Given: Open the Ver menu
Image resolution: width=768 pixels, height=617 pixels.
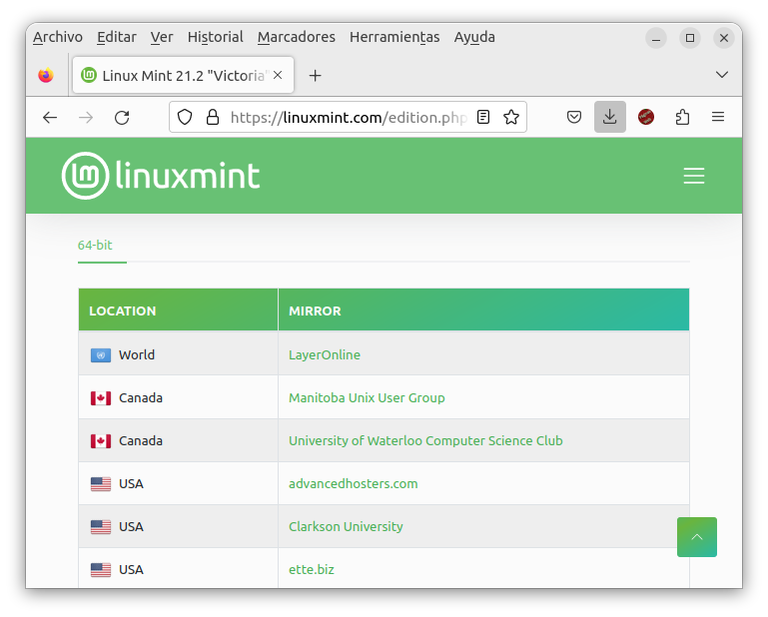Looking at the screenshot, I should pos(162,37).
